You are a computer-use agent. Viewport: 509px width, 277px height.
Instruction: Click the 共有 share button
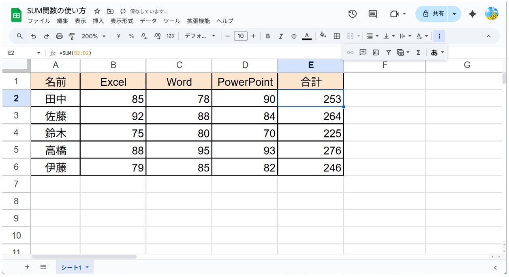coord(433,14)
